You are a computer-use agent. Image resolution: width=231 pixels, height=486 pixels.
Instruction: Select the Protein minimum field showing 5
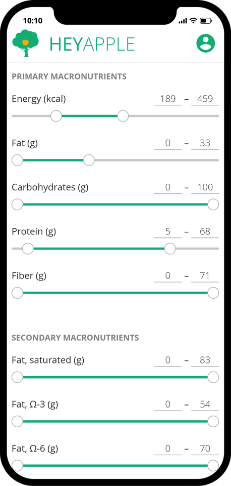168,232
